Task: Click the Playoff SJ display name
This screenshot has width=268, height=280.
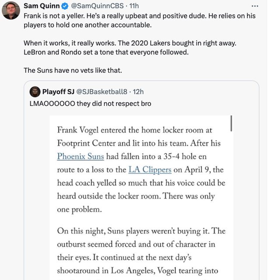Action: (x=58, y=92)
